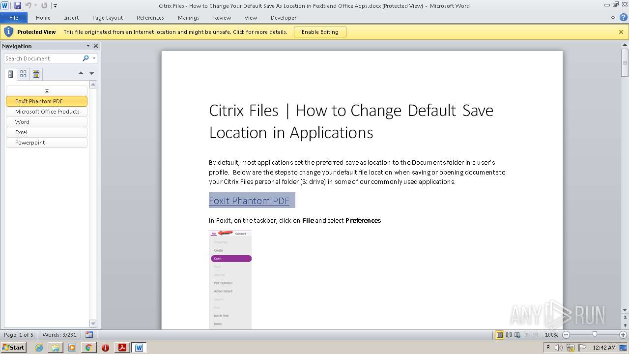Switch to the Mailings ribbon tab
The image size is (629, 354).
point(189,18)
